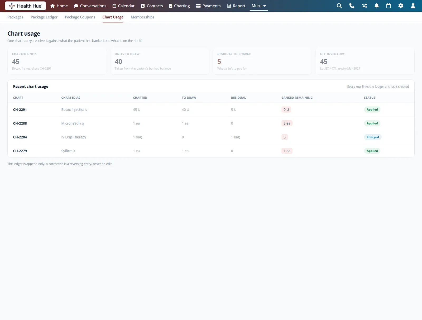Open settings gear icon
This screenshot has width=422, height=320.
coord(401,6)
